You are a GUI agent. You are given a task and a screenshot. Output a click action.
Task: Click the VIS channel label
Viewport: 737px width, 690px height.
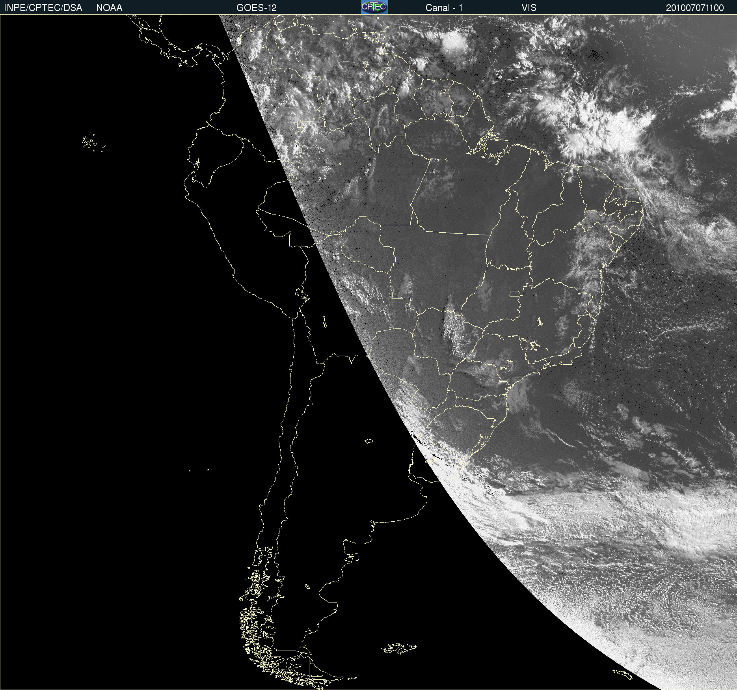point(529,8)
